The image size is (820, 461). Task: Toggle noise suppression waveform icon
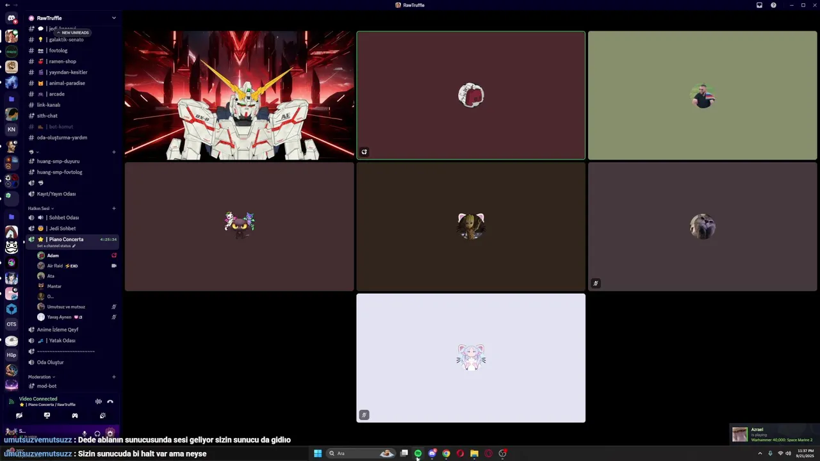click(99, 401)
